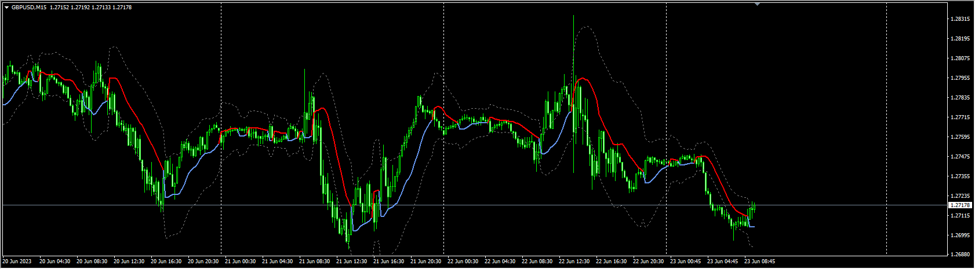The image size is (975, 269).
Task: Click the 21 Jun 04:30 time label
Action: [x=278, y=261]
